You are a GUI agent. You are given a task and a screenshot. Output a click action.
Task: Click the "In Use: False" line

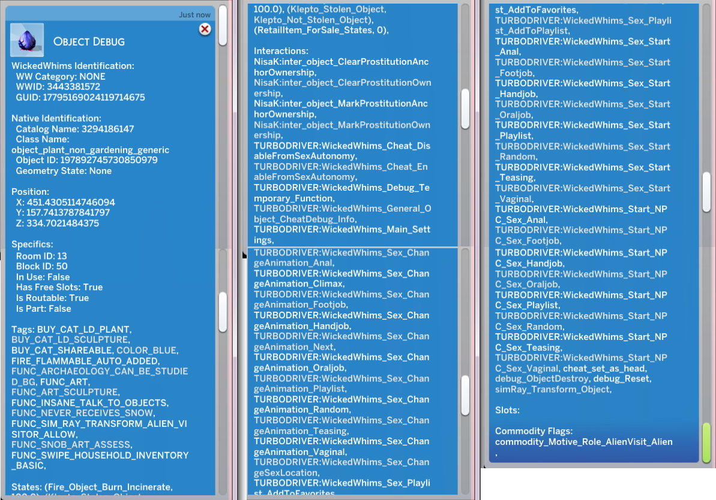point(43,277)
